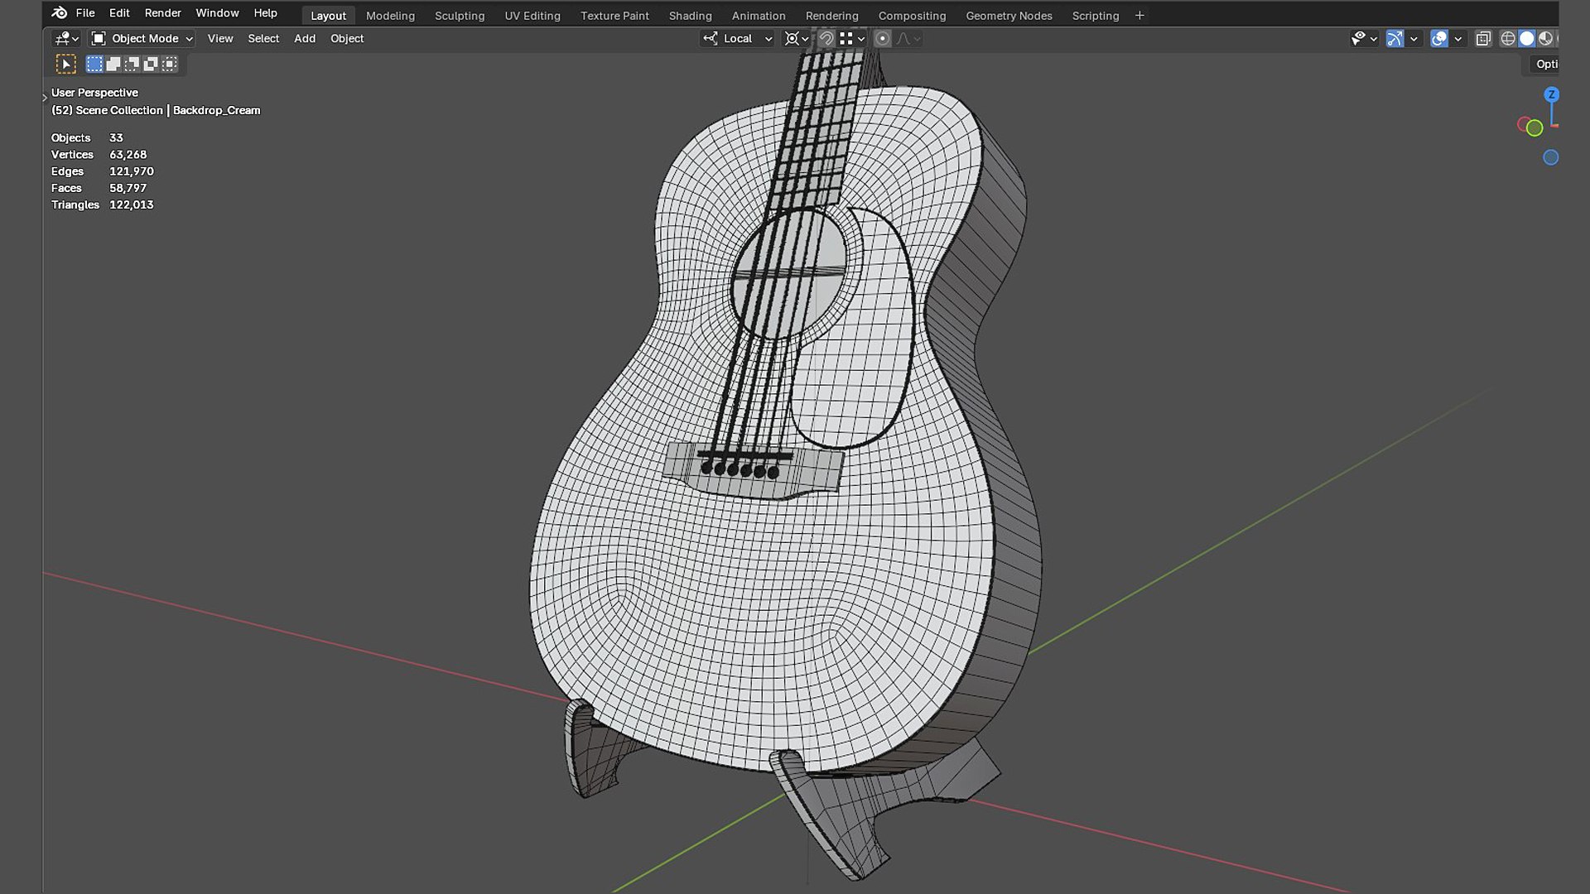Open the File menu
Viewport: 1590px width, 894px height.
[85, 13]
